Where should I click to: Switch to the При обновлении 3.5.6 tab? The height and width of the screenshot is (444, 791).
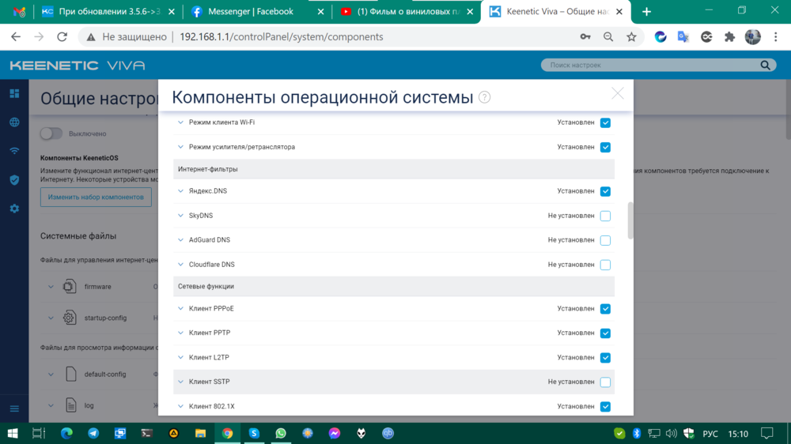109,12
